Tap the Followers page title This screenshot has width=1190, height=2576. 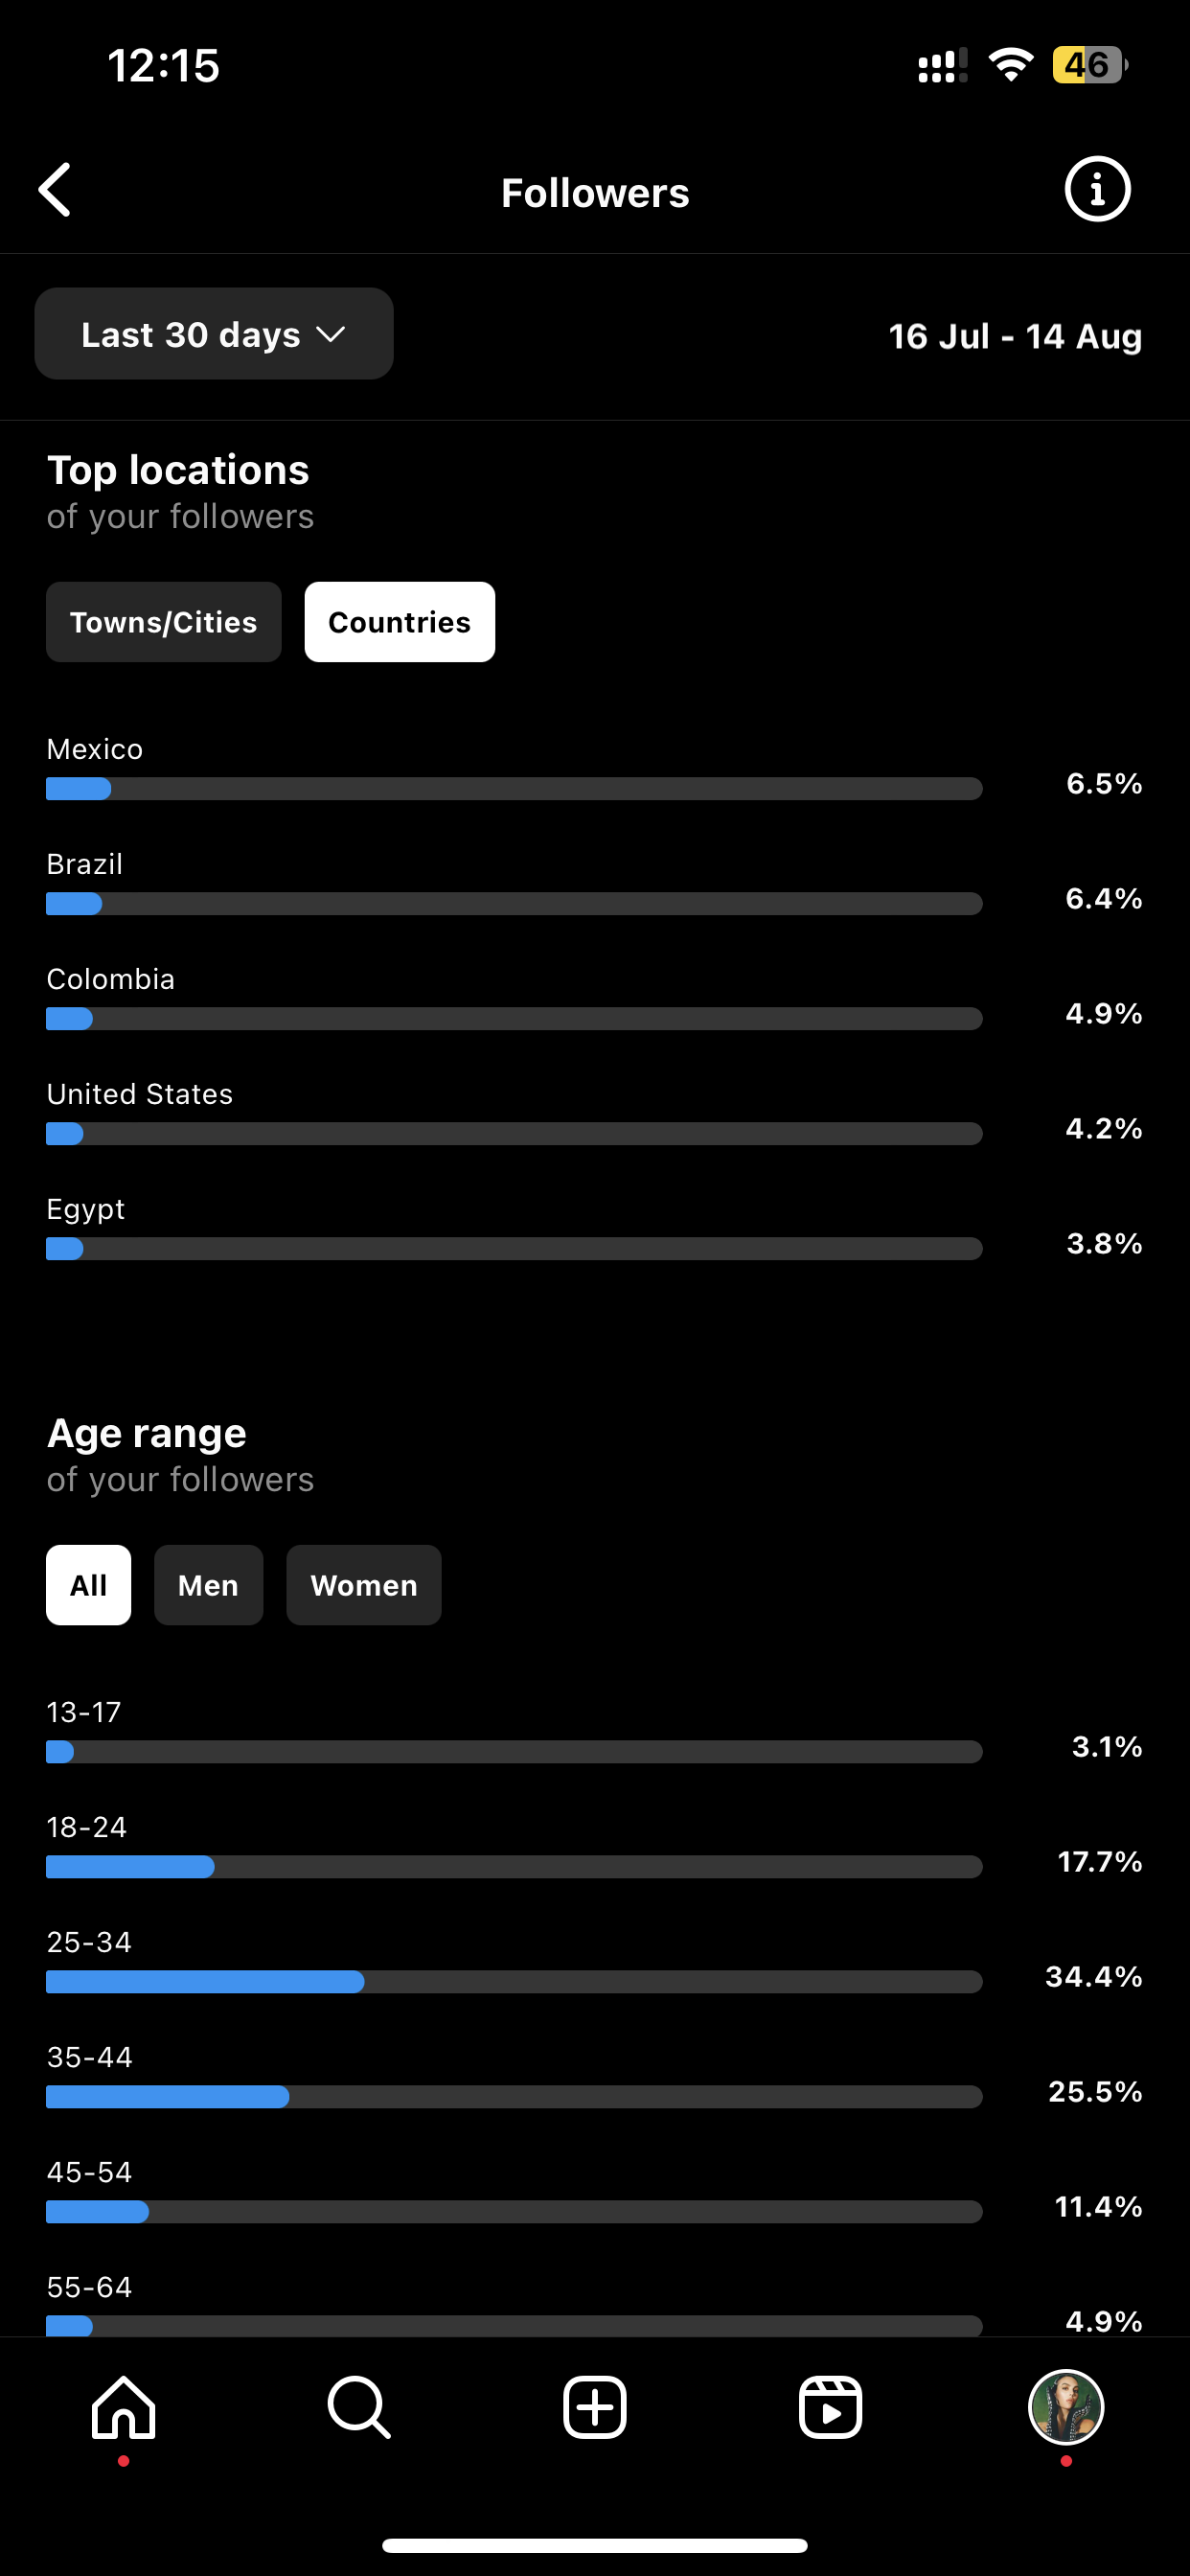[595, 193]
